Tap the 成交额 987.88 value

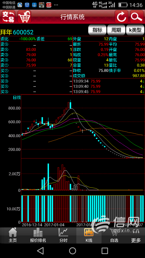click(x=139, y=76)
